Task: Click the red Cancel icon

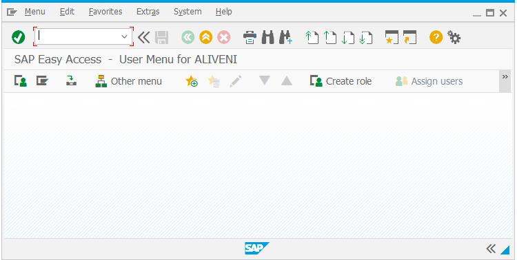Action: (223, 37)
